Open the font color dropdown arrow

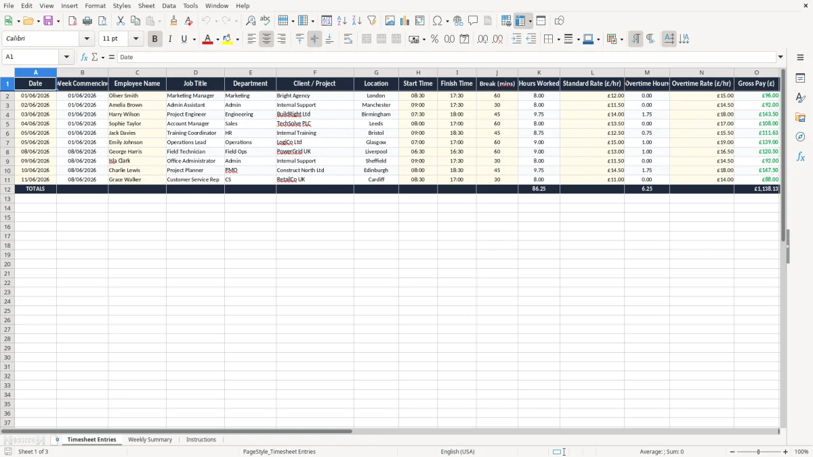tap(217, 39)
